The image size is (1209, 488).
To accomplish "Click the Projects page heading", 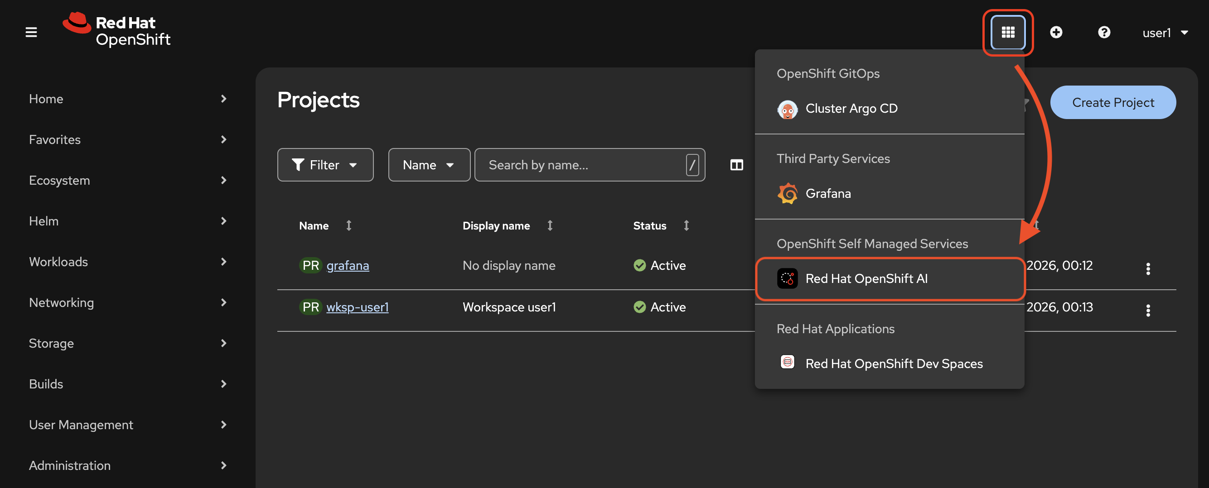I will click(x=318, y=100).
